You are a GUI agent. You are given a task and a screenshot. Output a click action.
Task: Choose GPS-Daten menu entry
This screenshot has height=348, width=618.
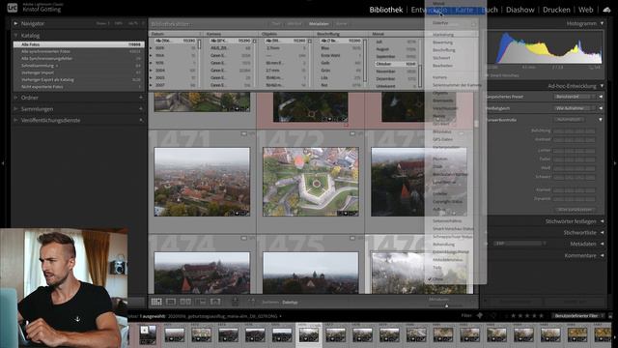[442, 139]
